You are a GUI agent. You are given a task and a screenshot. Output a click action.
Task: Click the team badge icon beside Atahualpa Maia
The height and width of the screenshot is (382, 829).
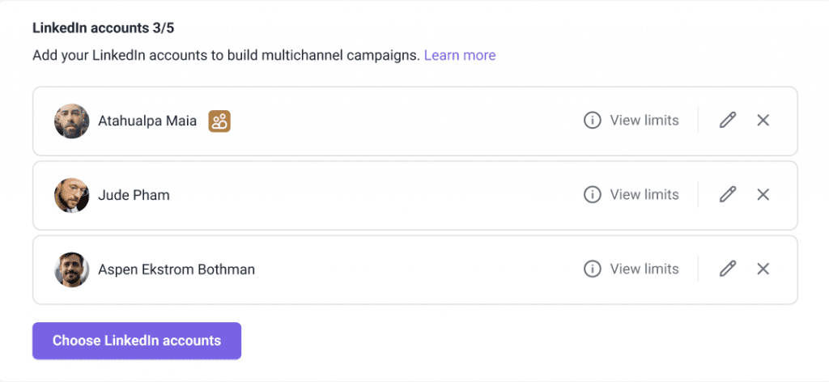tap(219, 121)
